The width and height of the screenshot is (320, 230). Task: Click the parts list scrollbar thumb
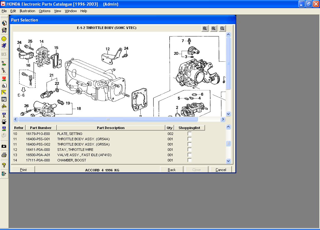[x=228, y=143]
